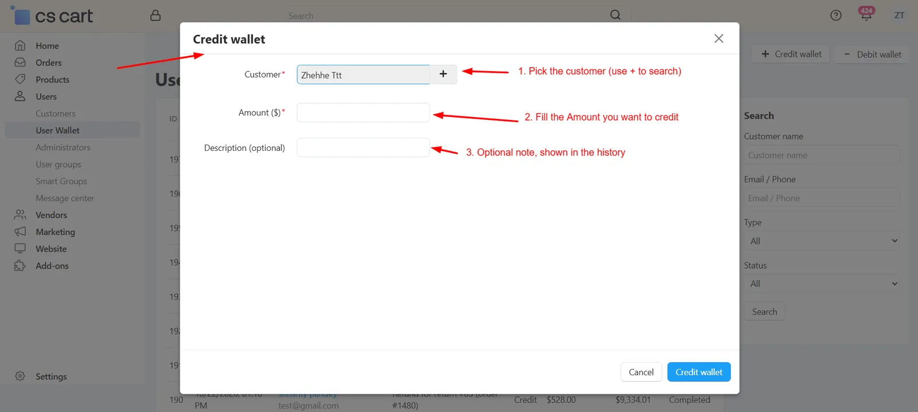Click the $9,334.01 balance cell
Viewport: 918px width, 412px height.
click(633, 400)
